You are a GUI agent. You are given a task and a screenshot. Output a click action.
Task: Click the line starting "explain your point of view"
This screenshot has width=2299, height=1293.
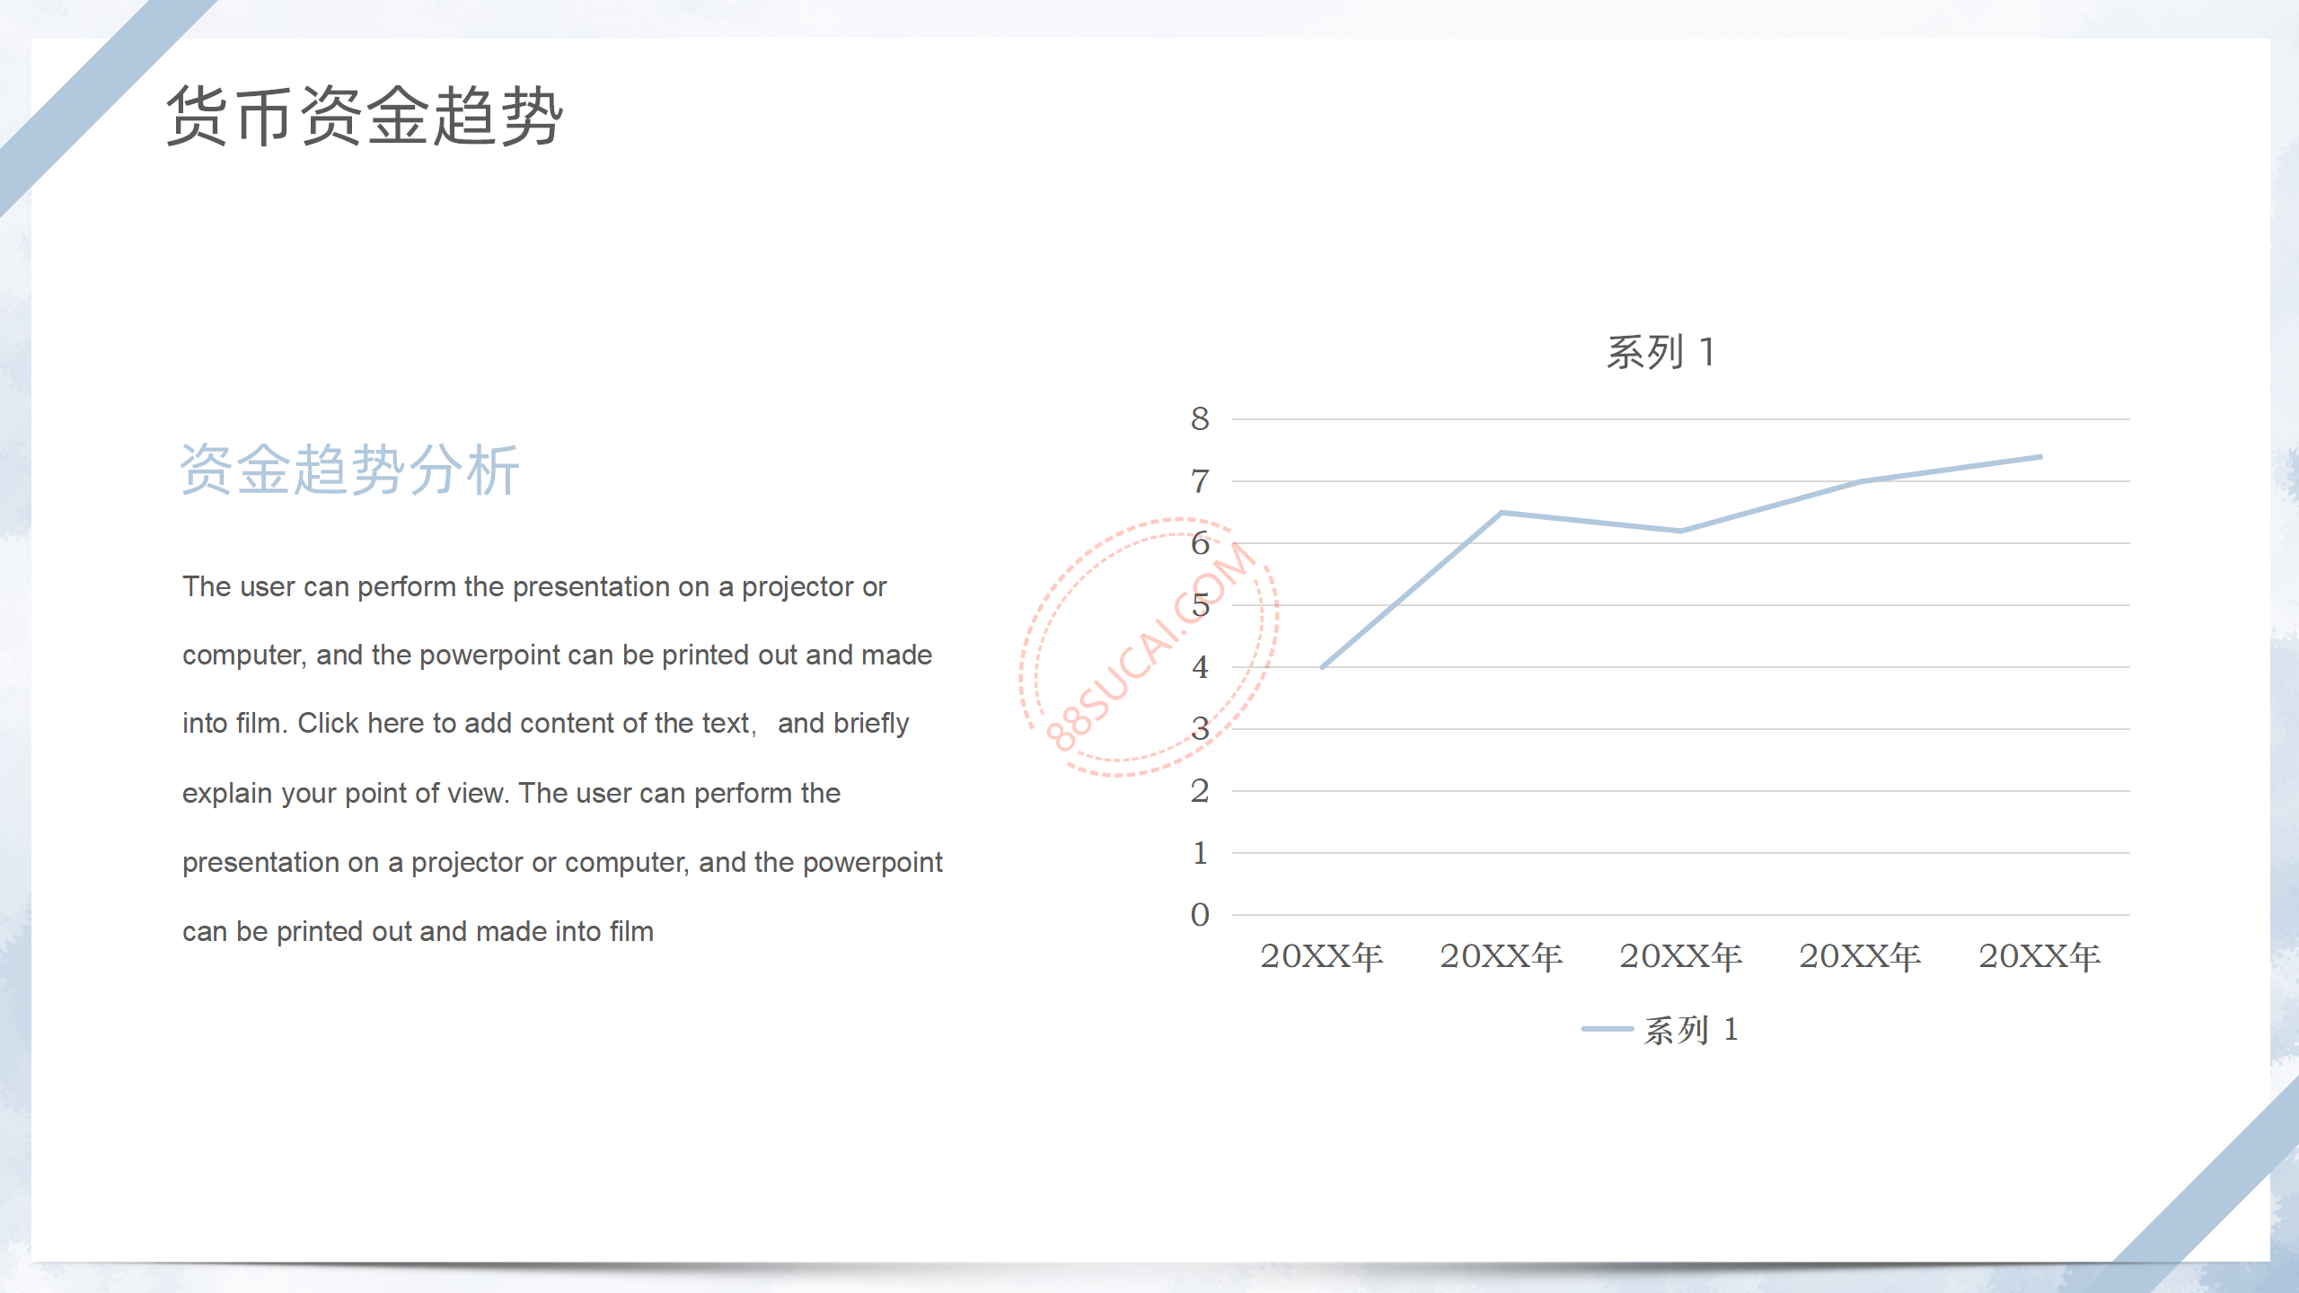[511, 793]
